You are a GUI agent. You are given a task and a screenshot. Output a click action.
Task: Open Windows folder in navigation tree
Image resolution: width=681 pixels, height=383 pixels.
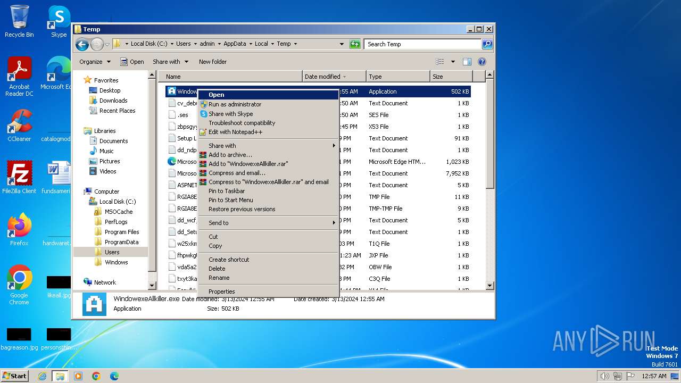pyautogui.click(x=116, y=262)
